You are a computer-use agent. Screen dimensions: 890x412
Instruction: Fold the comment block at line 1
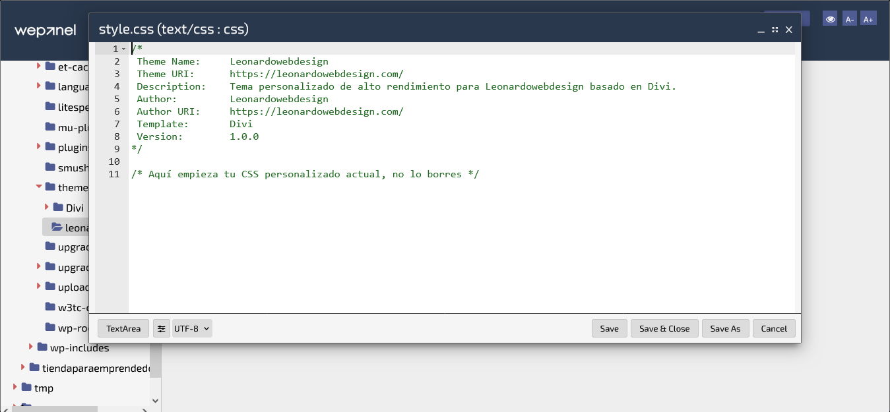[x=124, y=49]
